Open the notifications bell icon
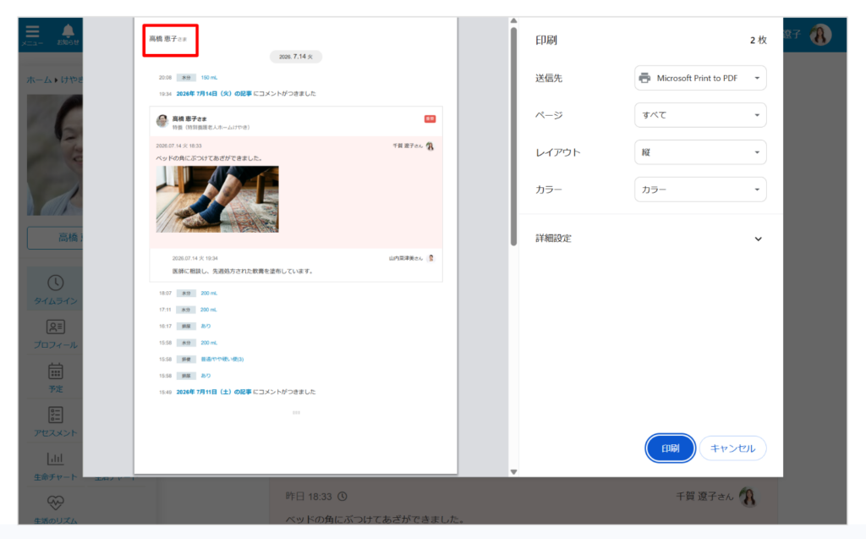Image resolution: width=866 pixels, height=539 pixels. click(68, 31)
